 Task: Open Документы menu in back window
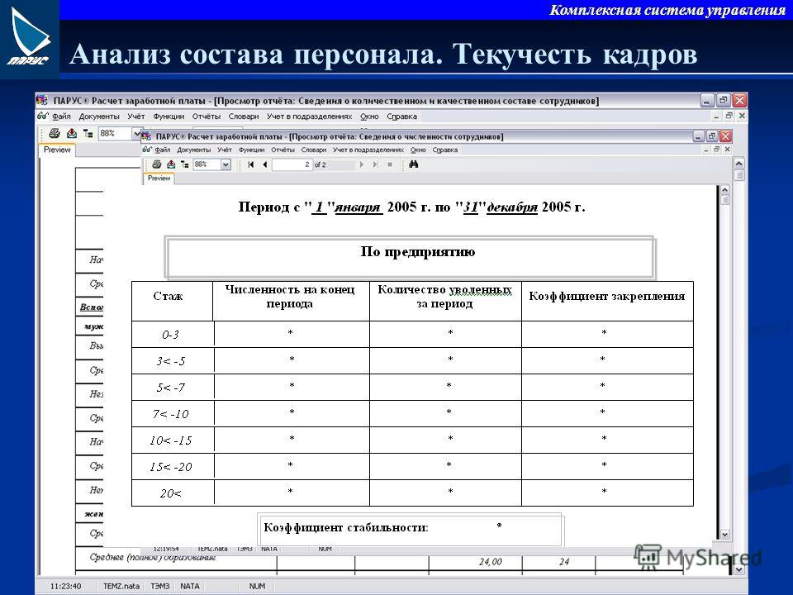(99, 117)
